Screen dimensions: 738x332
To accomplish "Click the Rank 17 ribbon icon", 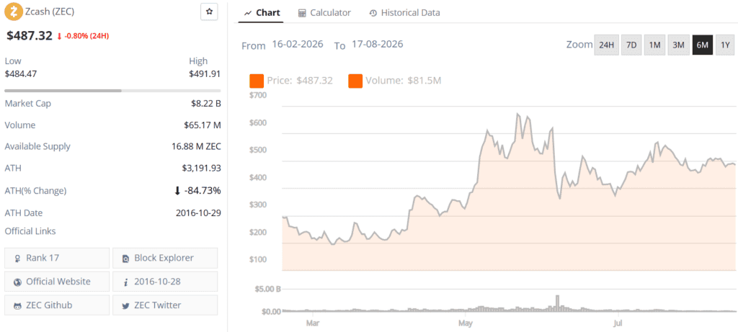I will (x=18, y=258).
